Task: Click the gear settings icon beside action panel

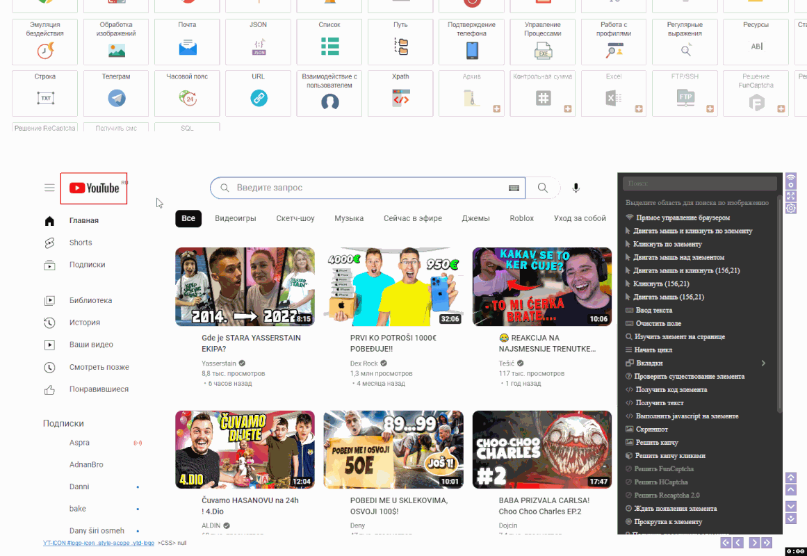Action: coord(791,208)
